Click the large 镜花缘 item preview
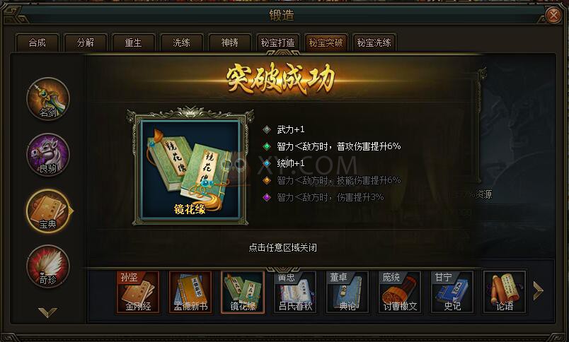This screenshot has height=342, width=569. point(190,170)
